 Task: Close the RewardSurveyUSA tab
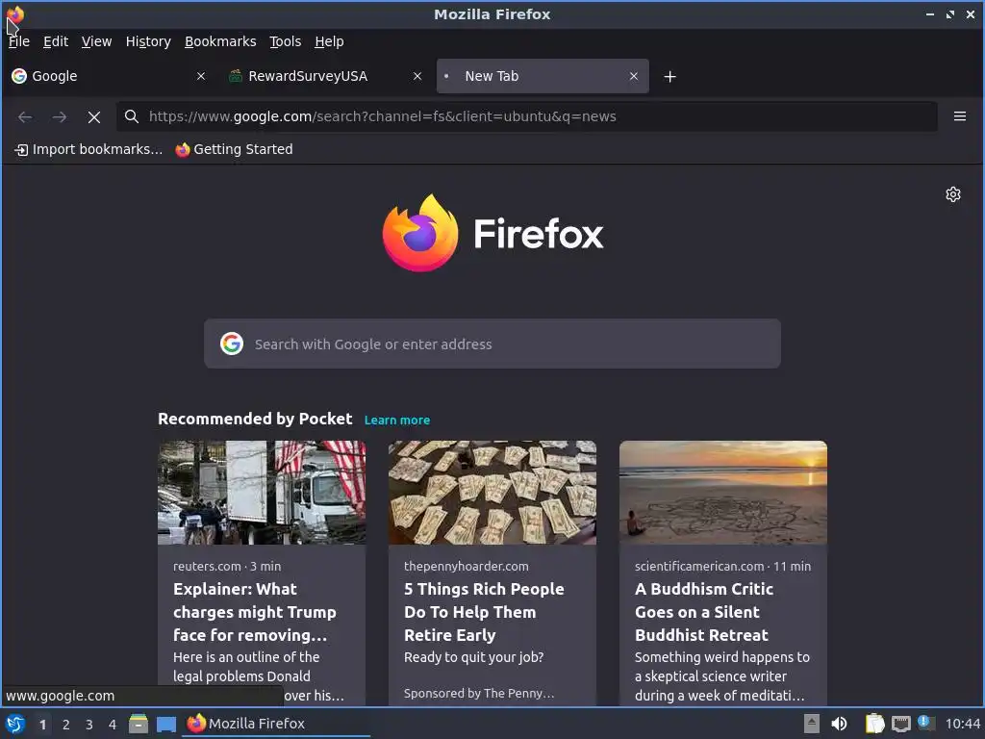(x=417, y=76)
